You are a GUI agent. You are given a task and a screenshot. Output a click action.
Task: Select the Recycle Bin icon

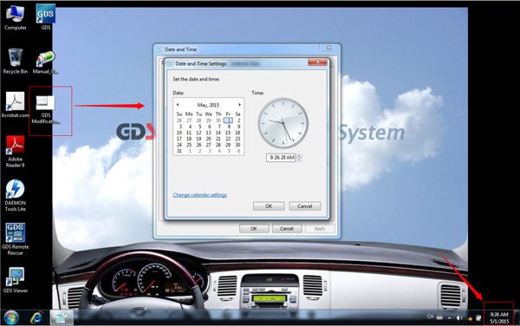pos(16,61)
